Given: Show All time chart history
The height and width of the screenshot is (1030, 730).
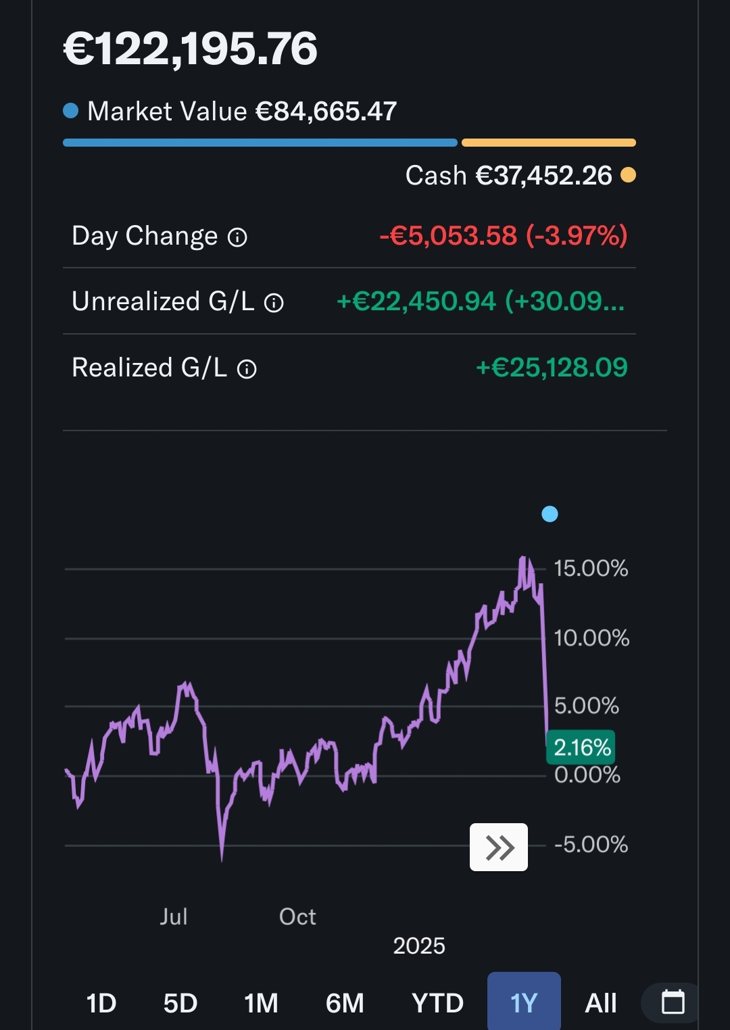Looking at the screenshot, I should (x=600, y=1003).
